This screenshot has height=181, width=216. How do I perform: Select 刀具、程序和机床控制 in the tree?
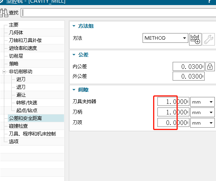32,134
